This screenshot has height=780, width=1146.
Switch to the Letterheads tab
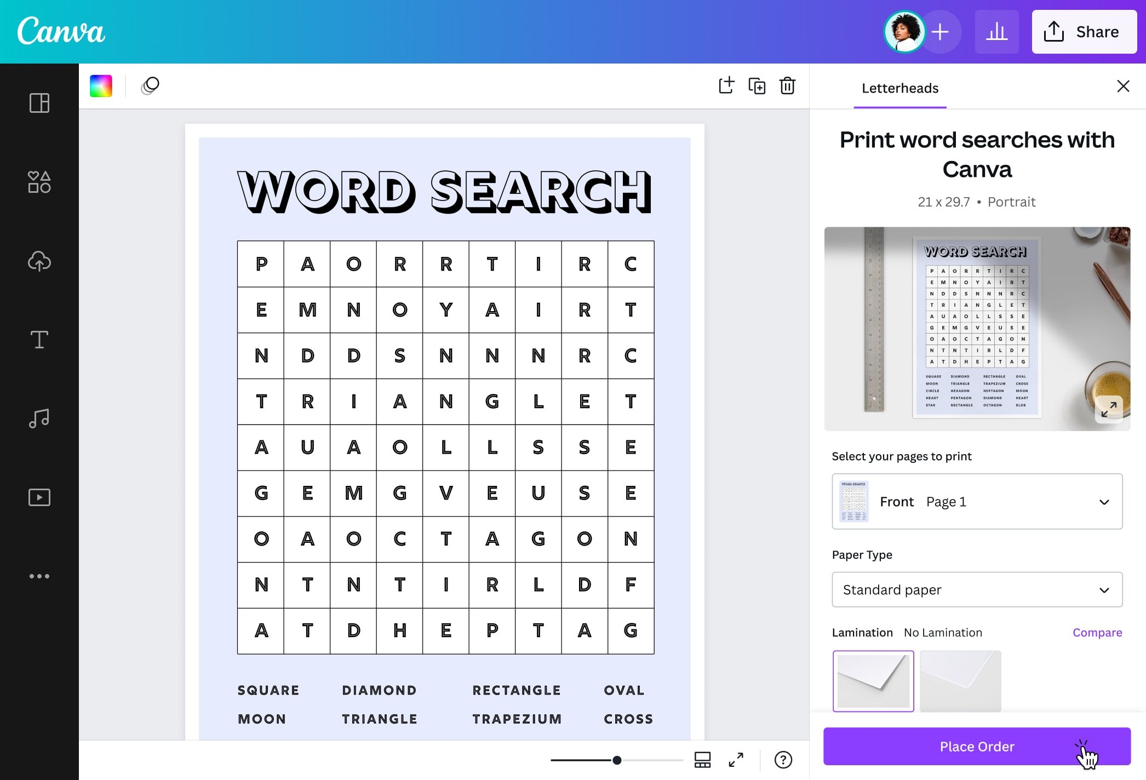click(x=899, y=88)
